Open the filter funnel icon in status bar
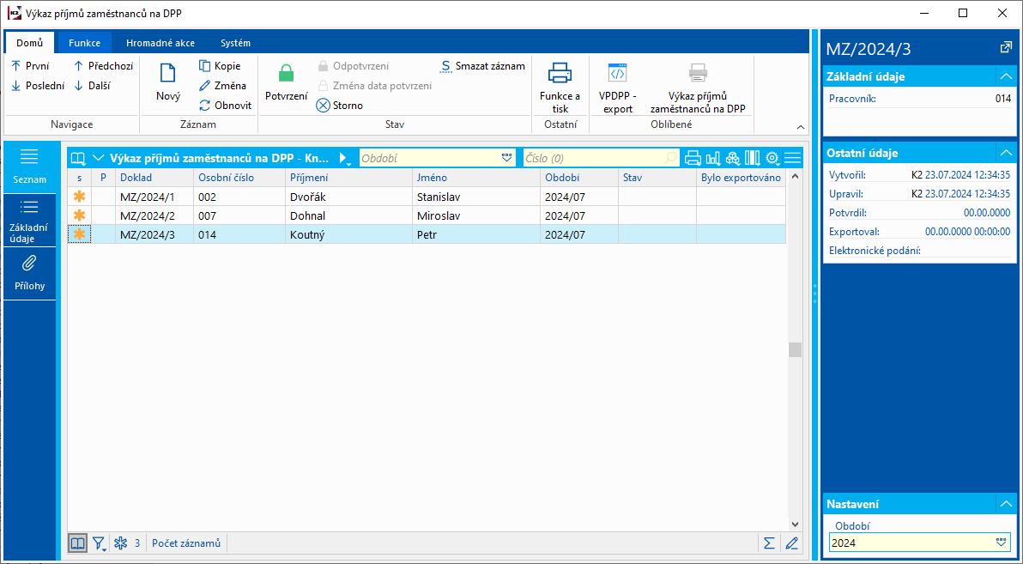The image size is (1023, 564). point(99,543)
